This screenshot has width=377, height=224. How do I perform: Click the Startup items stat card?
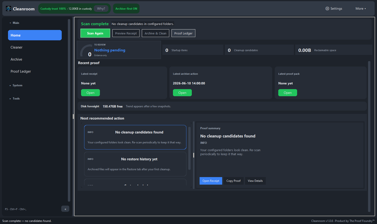[193, 50]
